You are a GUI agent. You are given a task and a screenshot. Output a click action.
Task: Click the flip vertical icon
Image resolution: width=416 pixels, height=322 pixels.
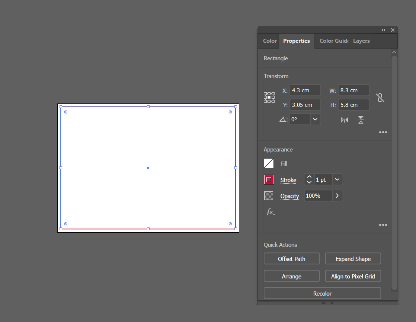pos(361,119)
